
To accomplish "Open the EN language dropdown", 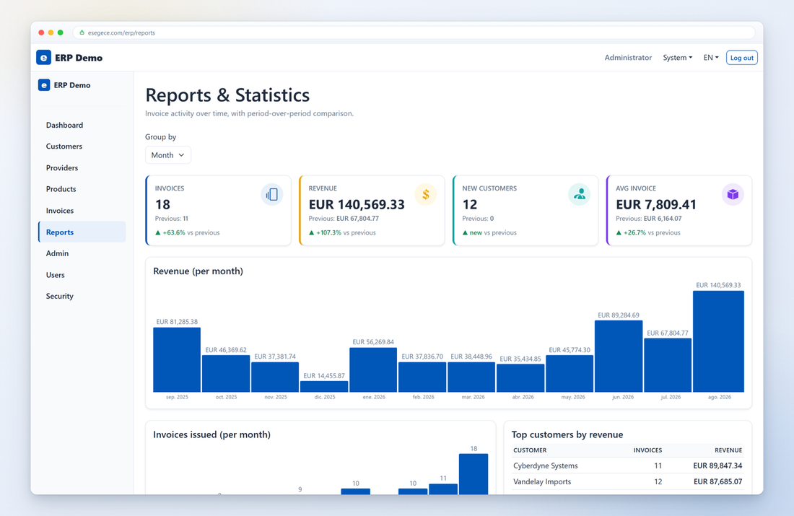I will [711, 58].
